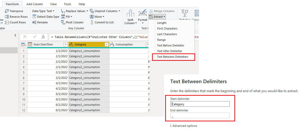308x135 pixels.
Task: Open Category column filter dropdown
Action: coord(107,45)
